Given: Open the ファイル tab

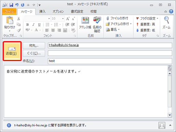Looking at the screenshot, I should click(x=9, y=12).
